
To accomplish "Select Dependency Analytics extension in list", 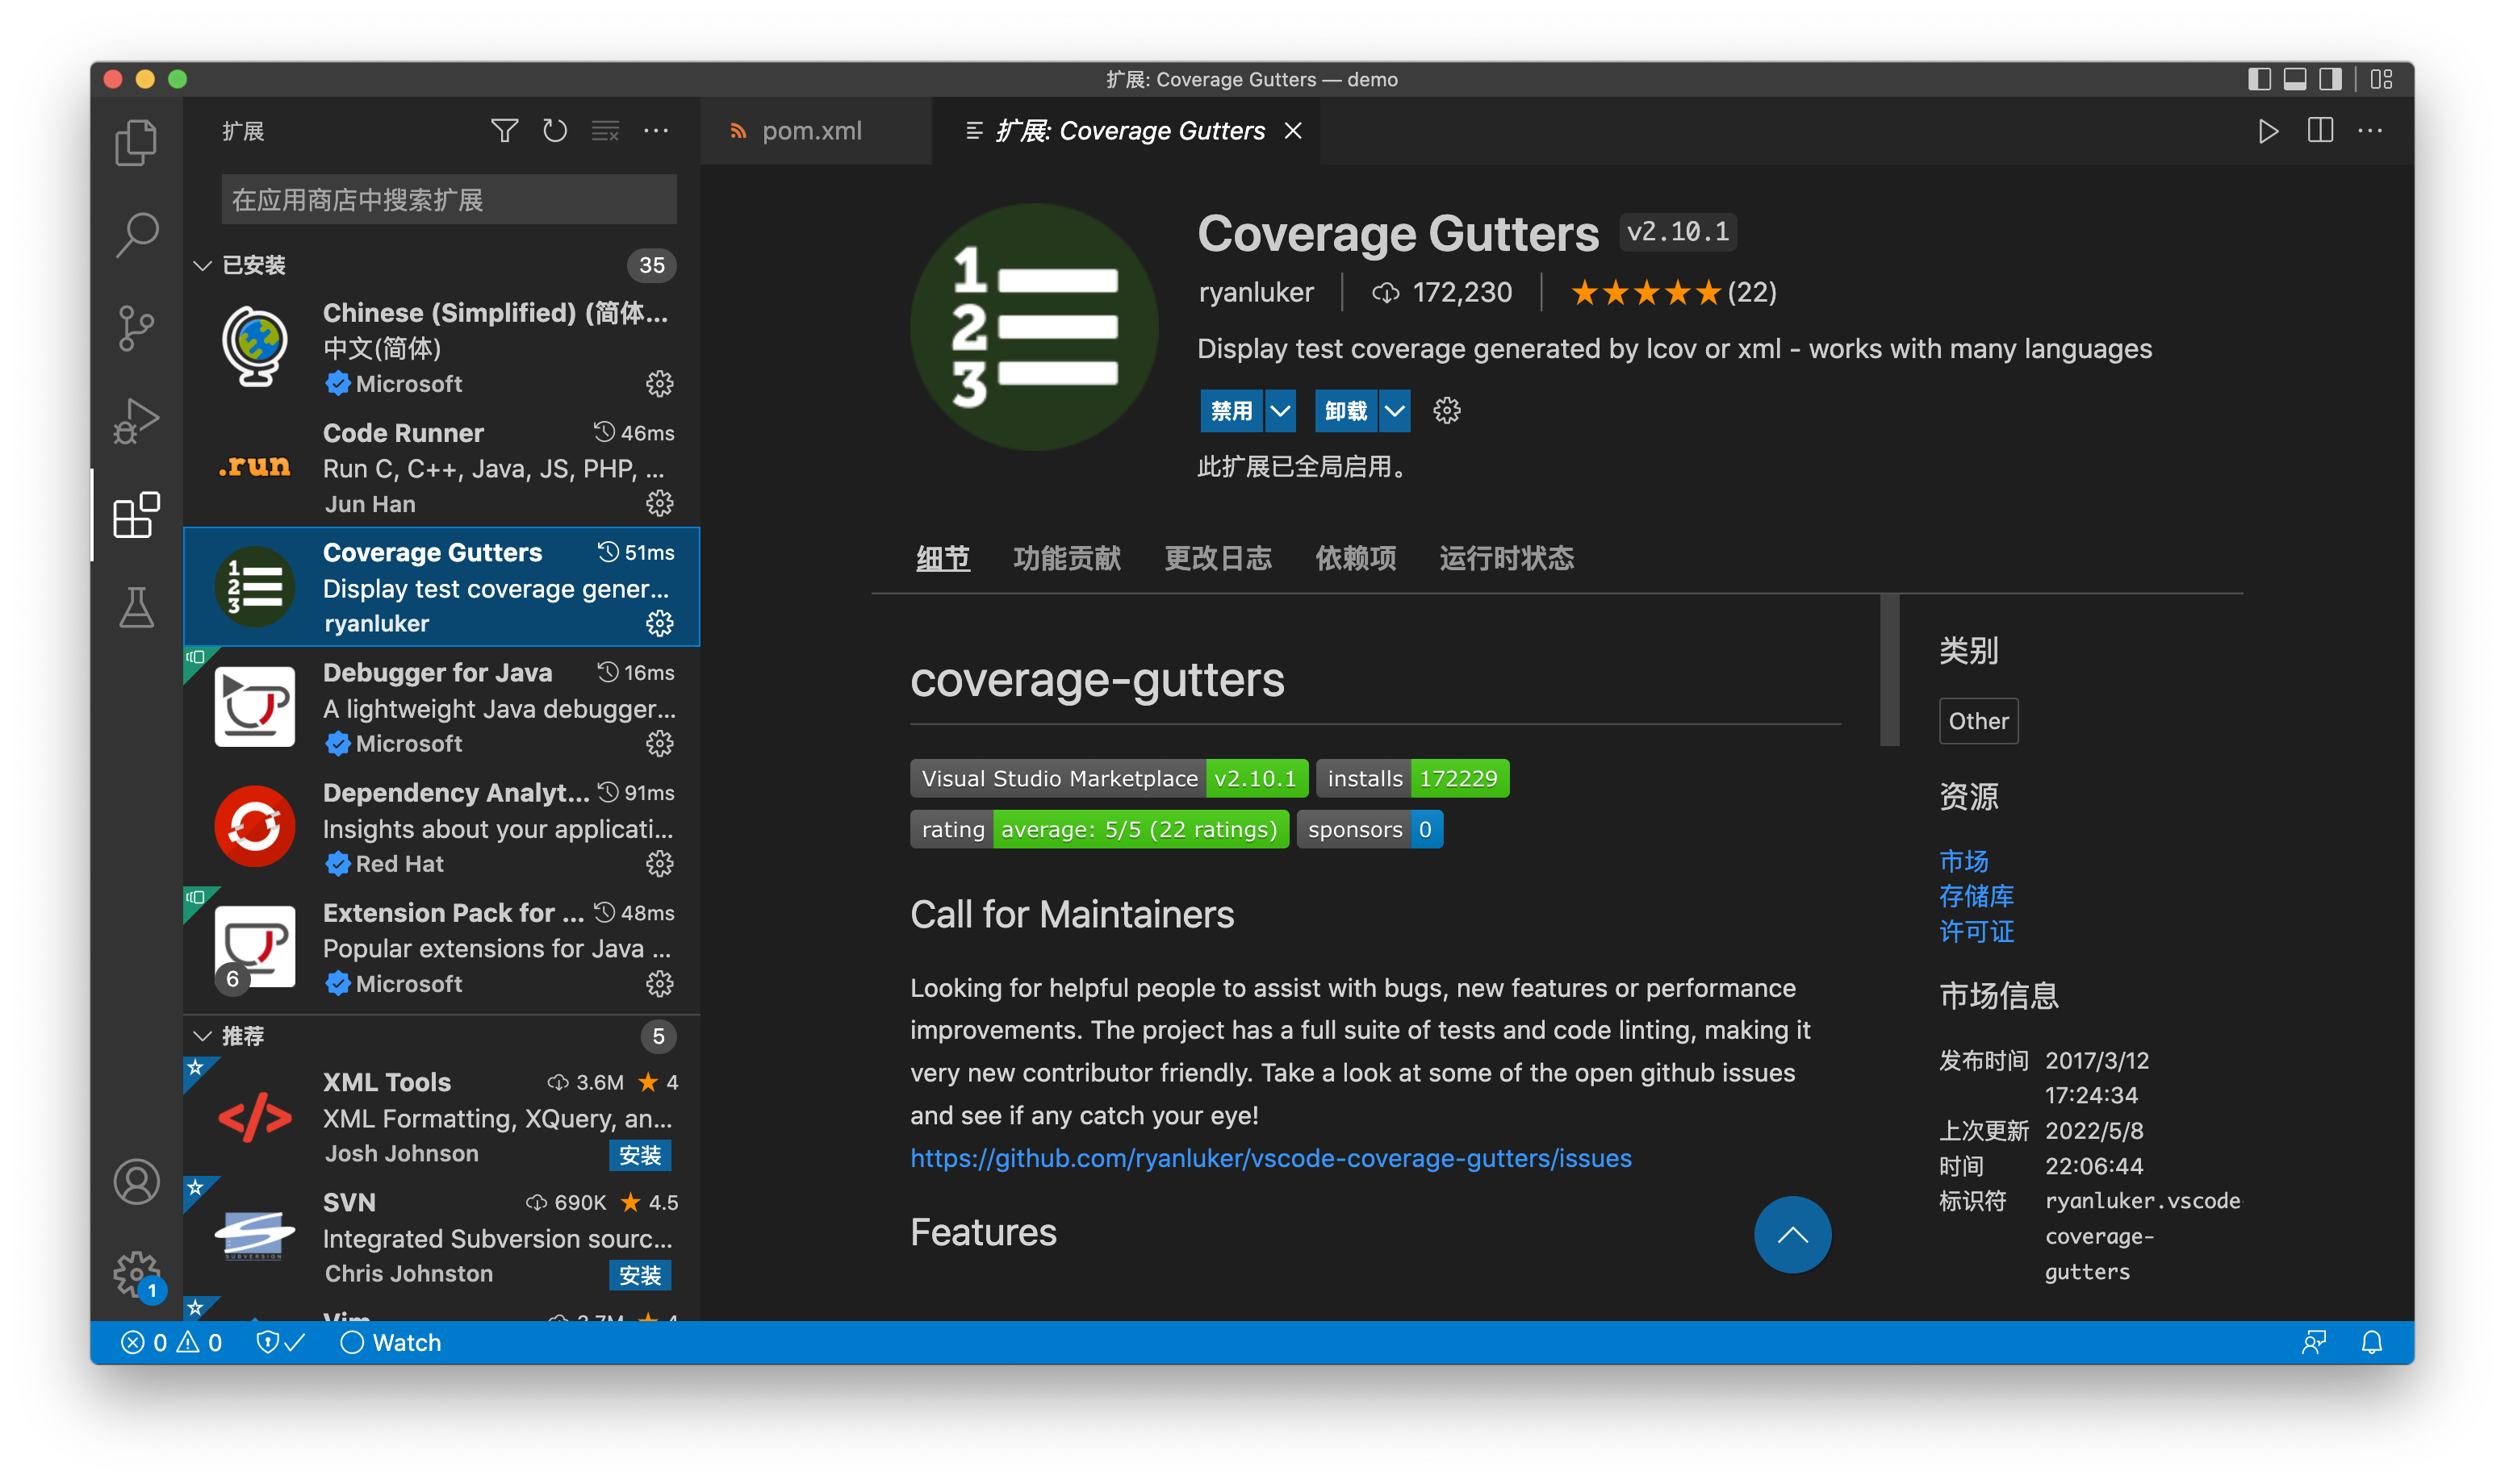I will (441, 828).
